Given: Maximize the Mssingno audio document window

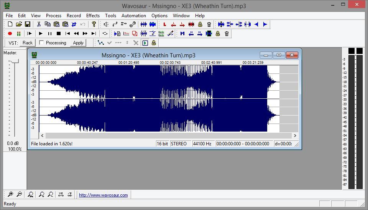Looking at the screenshot, I should pos(279,55).
